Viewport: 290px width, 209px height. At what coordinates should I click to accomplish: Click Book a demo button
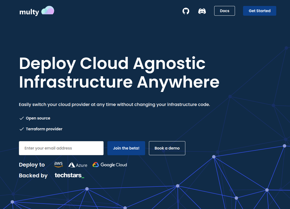click(x=167, y=148)
